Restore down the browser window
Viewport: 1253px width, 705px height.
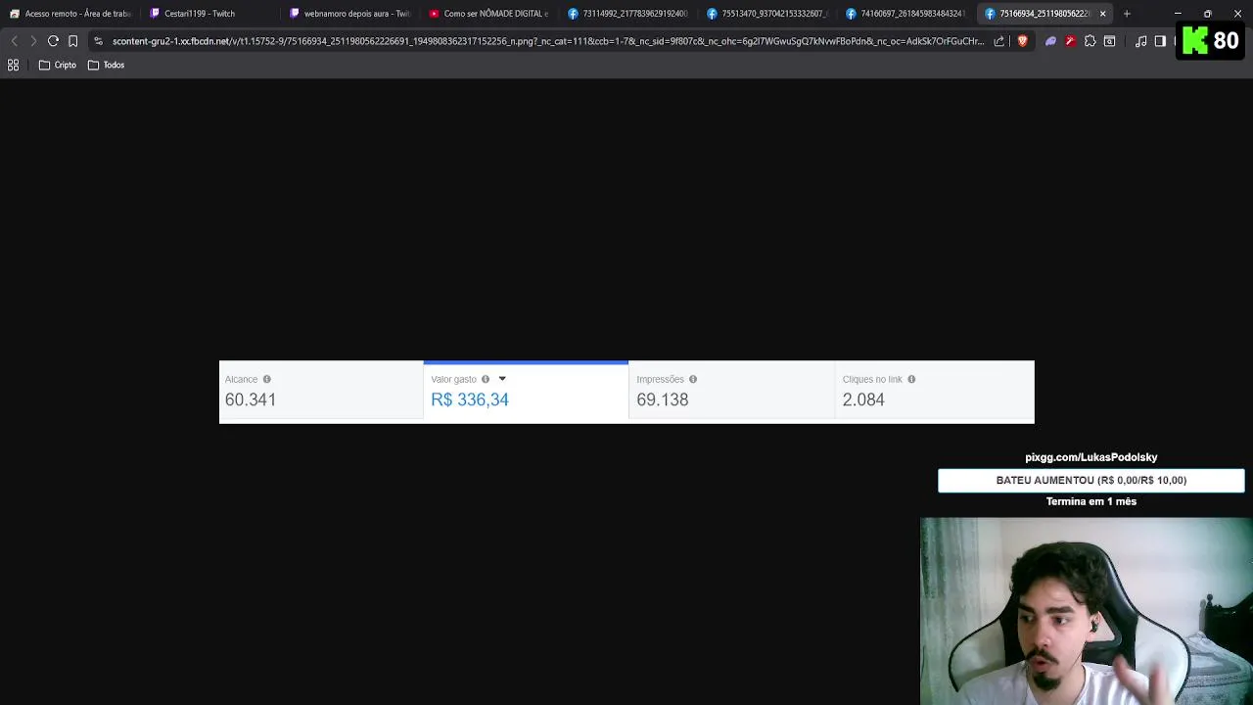pyautogui.click(x=1207, y=14)
